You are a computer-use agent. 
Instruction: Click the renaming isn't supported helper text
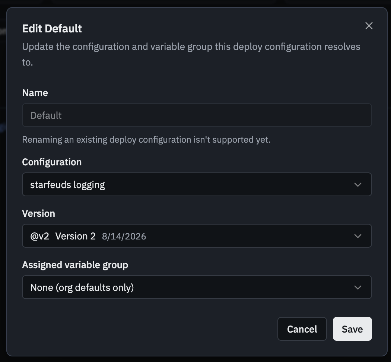146,140
